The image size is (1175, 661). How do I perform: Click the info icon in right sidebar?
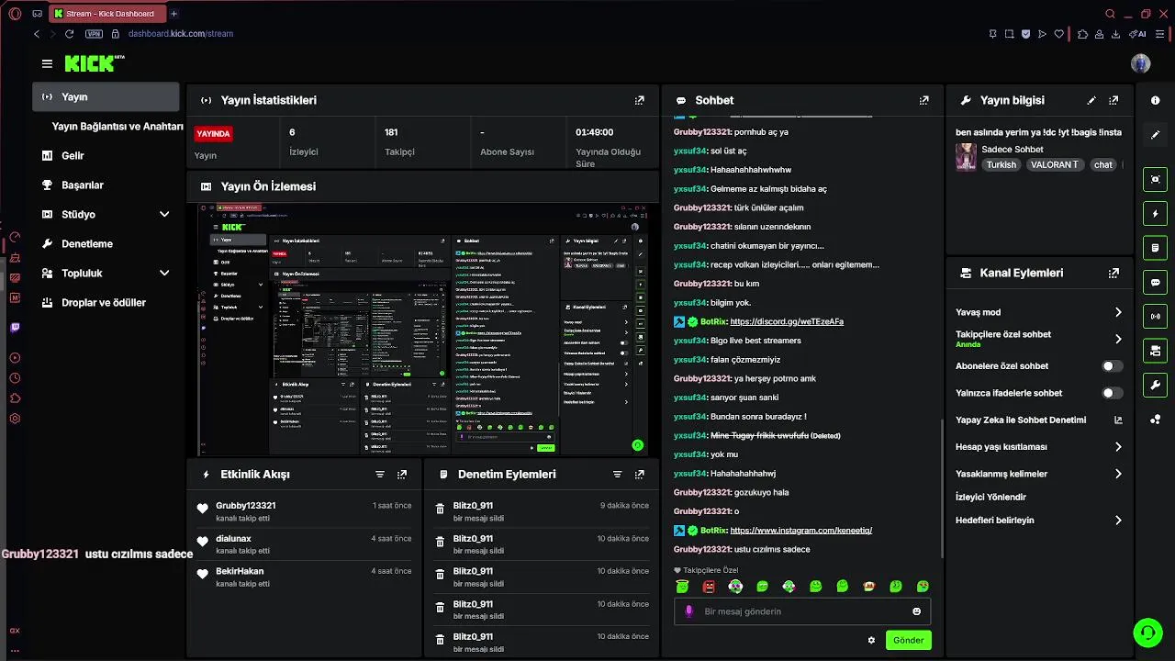pyautogui.click(x=1156, y=100)
